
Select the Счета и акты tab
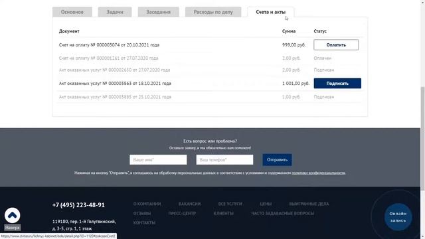tap(270, 12)
